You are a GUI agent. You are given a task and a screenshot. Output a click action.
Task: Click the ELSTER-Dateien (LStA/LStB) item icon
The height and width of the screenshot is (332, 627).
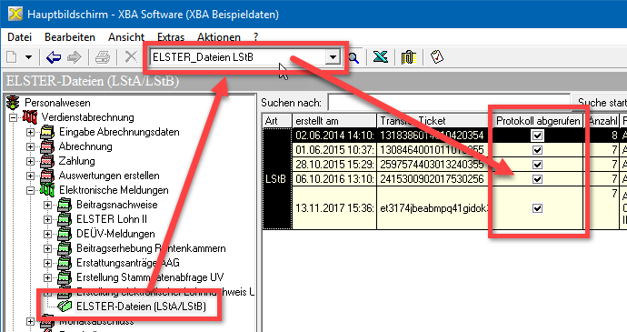[x=65, y=307]
